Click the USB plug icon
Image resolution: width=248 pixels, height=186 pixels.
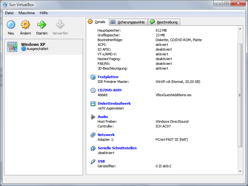93,162
